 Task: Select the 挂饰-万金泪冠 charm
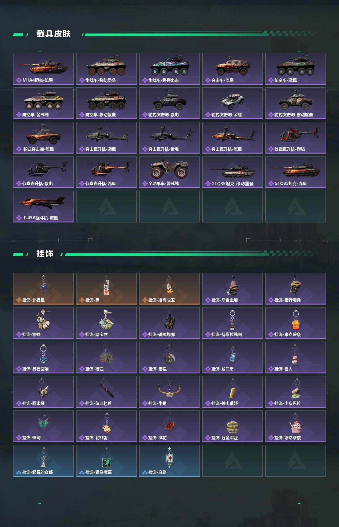click(233, 426)
